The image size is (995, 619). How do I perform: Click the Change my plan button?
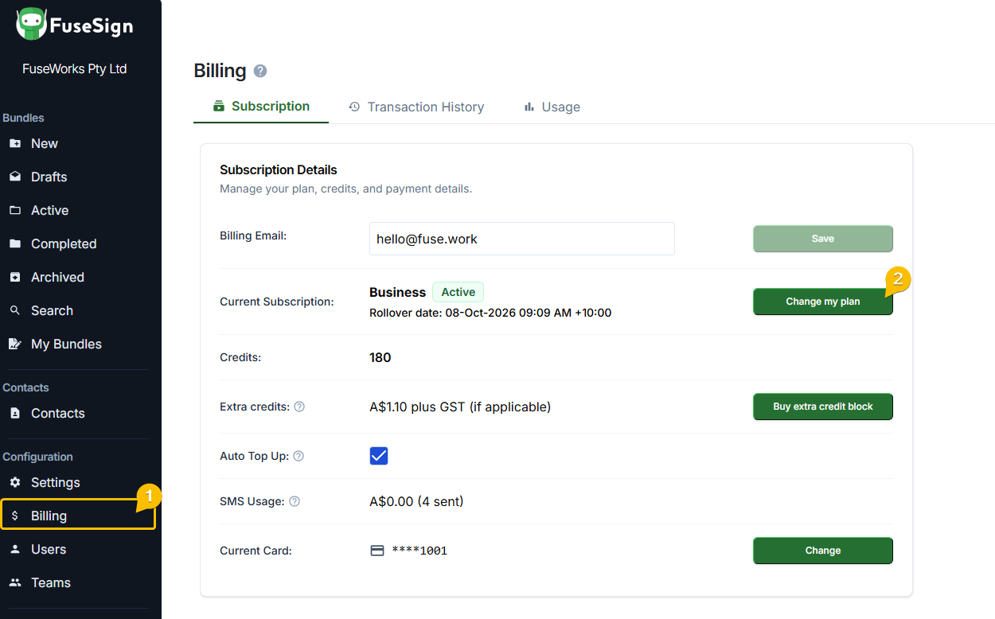tap(823, 302)
